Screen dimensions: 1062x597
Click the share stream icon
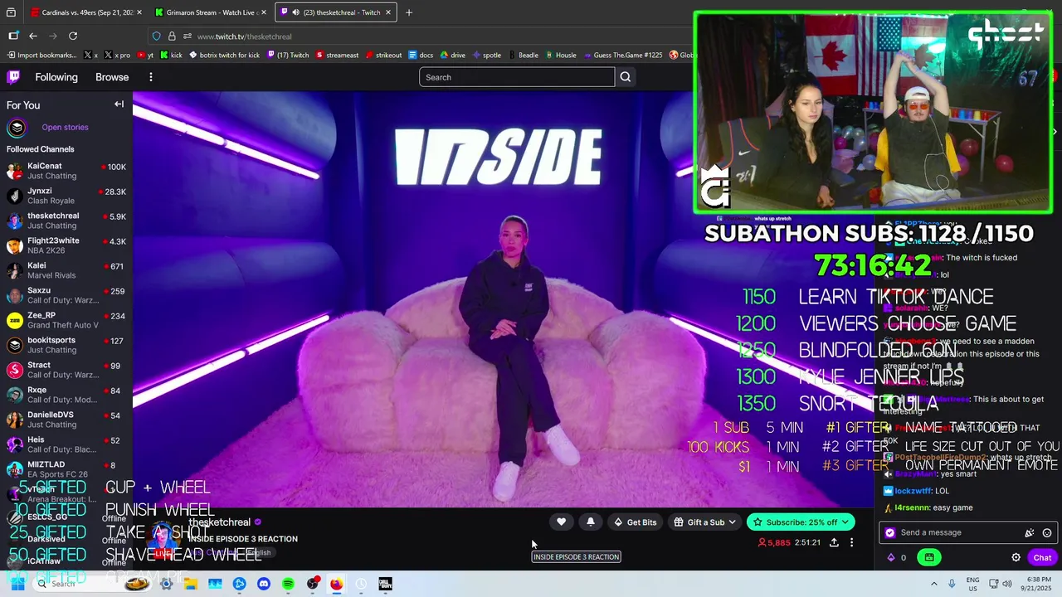click(834, 542)
